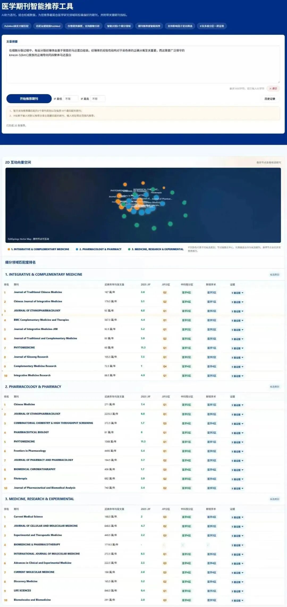Click the 8.5 JIF of International Journal of Molecular Medicine
The height and width of the screenshot is (607, 287).
[x=143, y=554]
